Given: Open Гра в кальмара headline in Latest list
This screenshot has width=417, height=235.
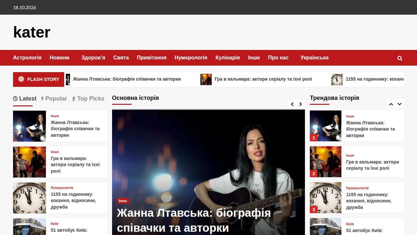Looking at the screenshot, I should click(75, 164).
